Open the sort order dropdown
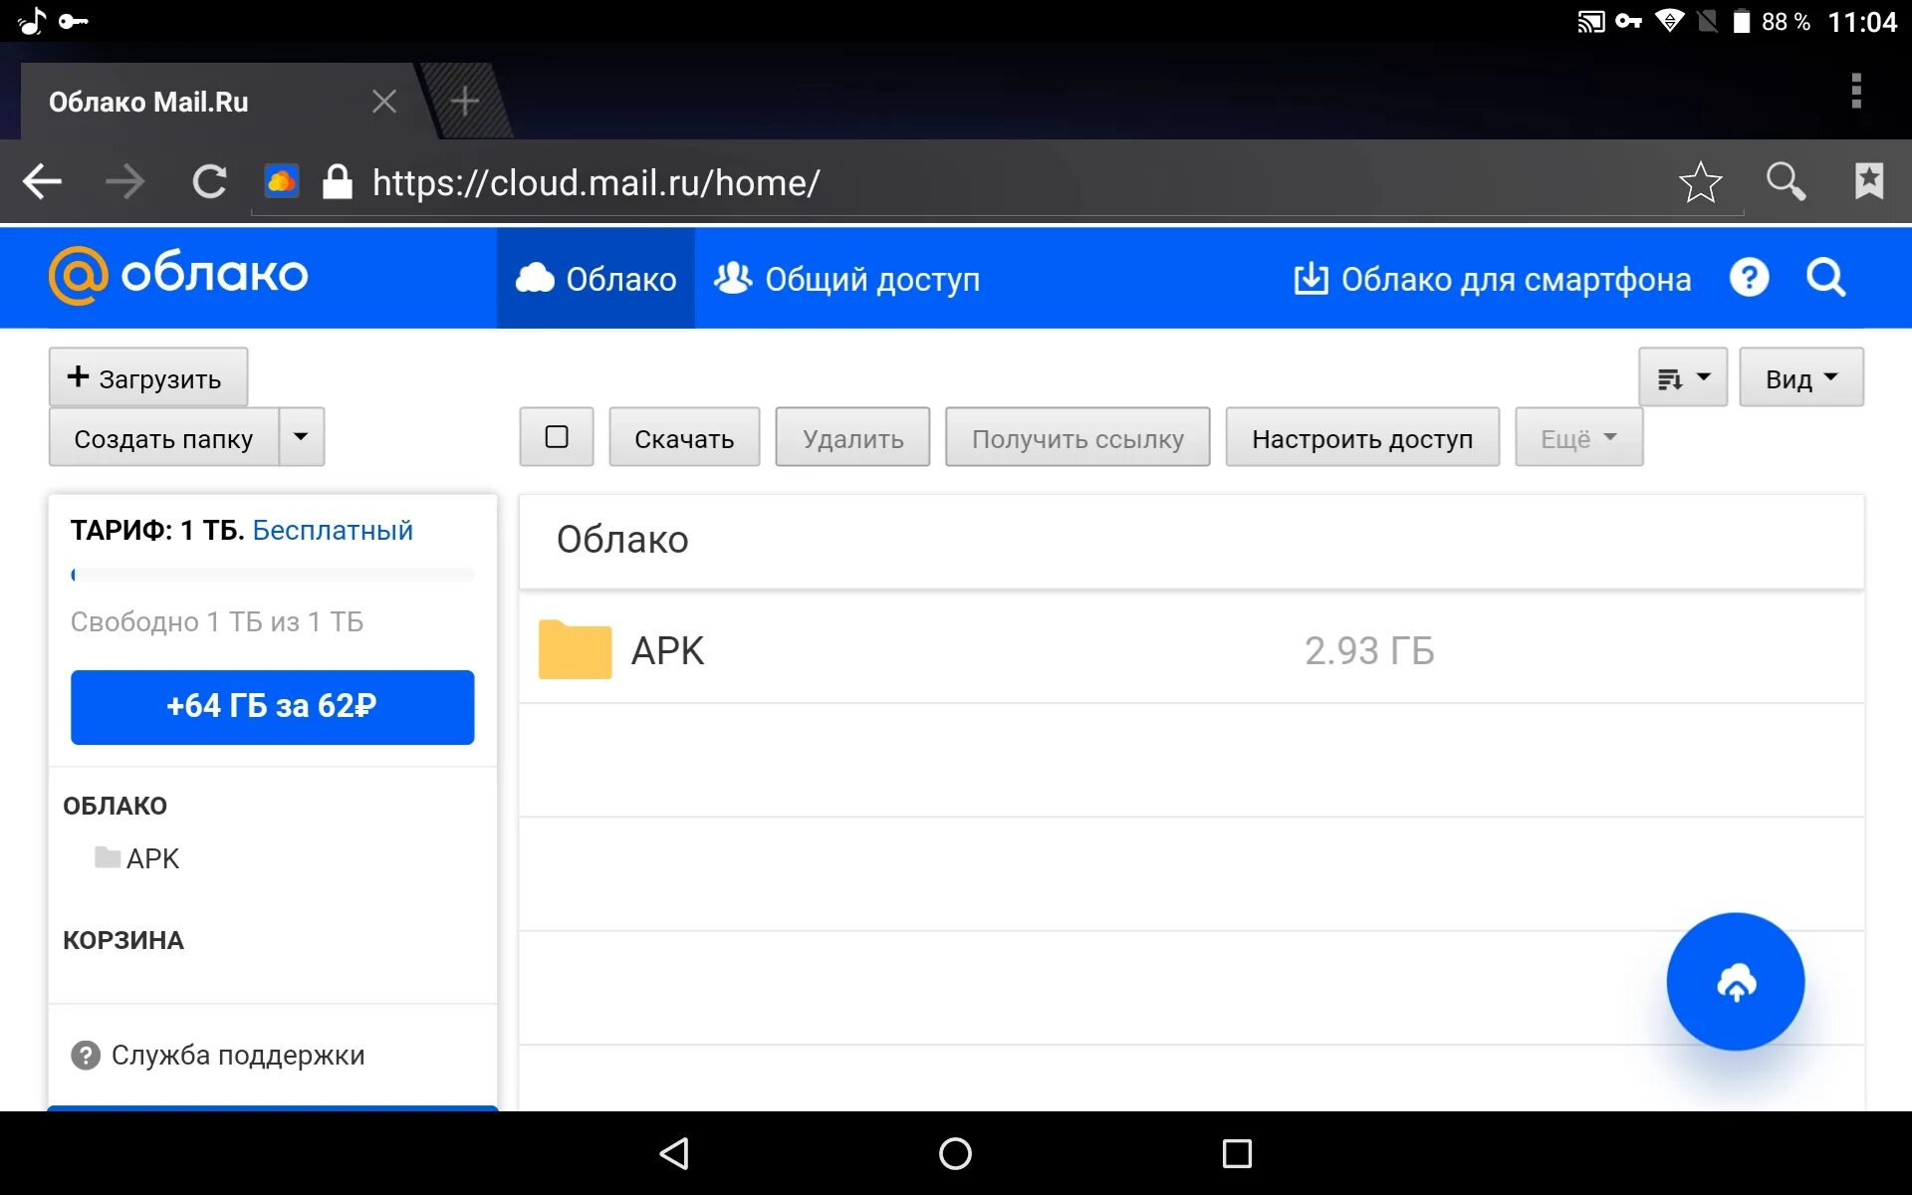The image size is (1912, 1195). tap(1683, 377)
